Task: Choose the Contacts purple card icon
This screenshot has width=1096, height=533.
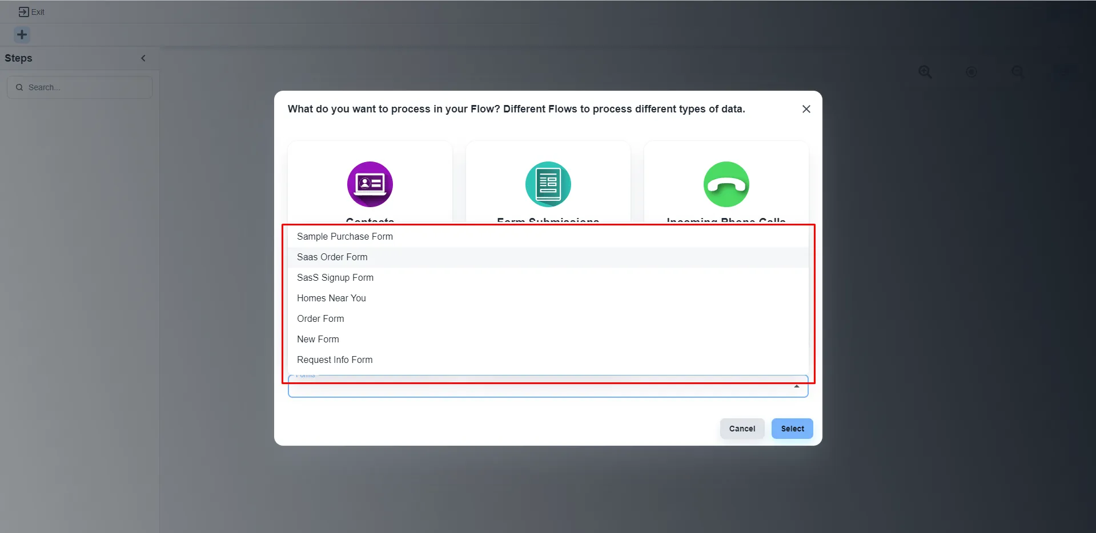Action: pos(370,184)
